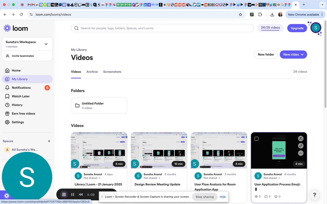Open Not shared dropdown on User Flow Analysis video
Image resolution: width=327 pixels, height=204 pixels.
coord(212,178)
